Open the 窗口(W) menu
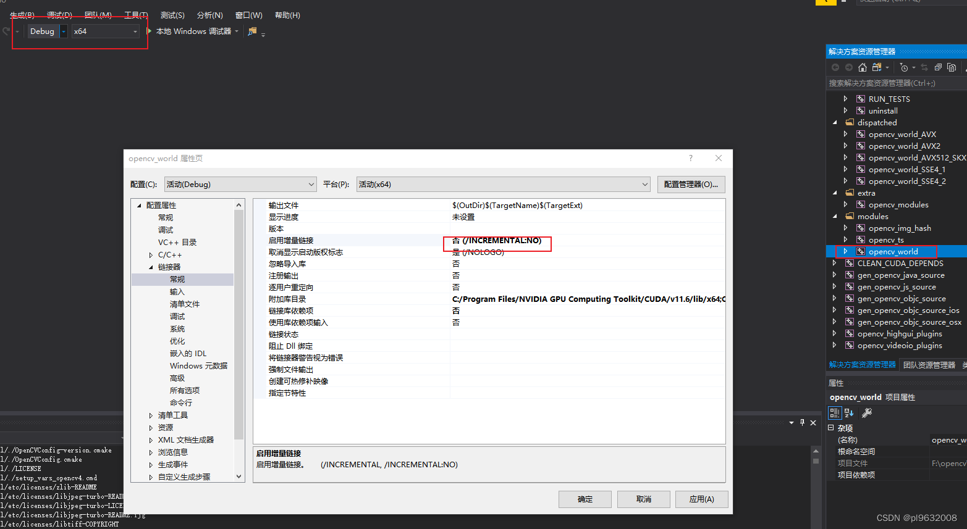Image resolution: width=967 pixels, height=529 pixels. (249, 15)
